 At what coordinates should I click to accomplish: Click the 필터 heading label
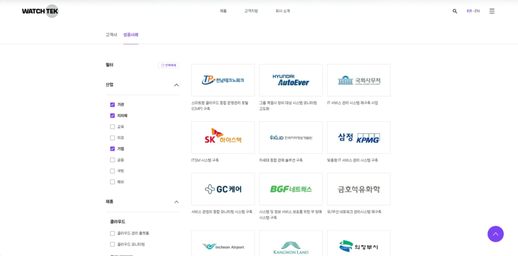[109, 65]
